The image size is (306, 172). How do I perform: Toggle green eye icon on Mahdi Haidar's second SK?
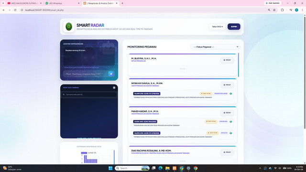point(230,133)
